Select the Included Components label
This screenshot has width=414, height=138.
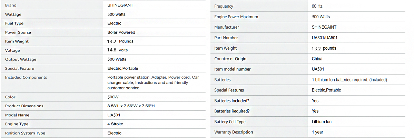pyautogui.click(x=26, y=77)
